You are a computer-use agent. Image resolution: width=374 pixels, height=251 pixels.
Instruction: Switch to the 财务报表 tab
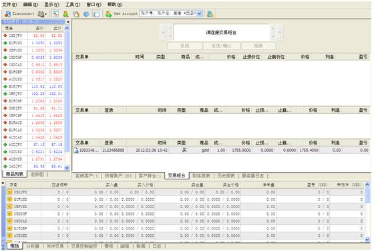click(x=201, y=176)
